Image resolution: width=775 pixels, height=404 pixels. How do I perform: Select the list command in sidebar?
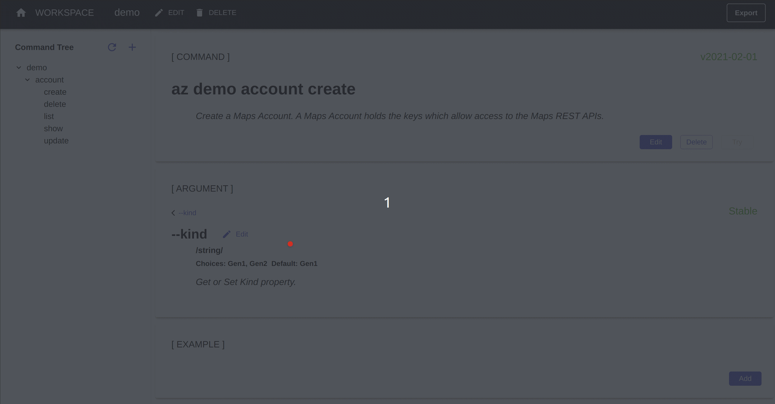[x=49, y=116]
